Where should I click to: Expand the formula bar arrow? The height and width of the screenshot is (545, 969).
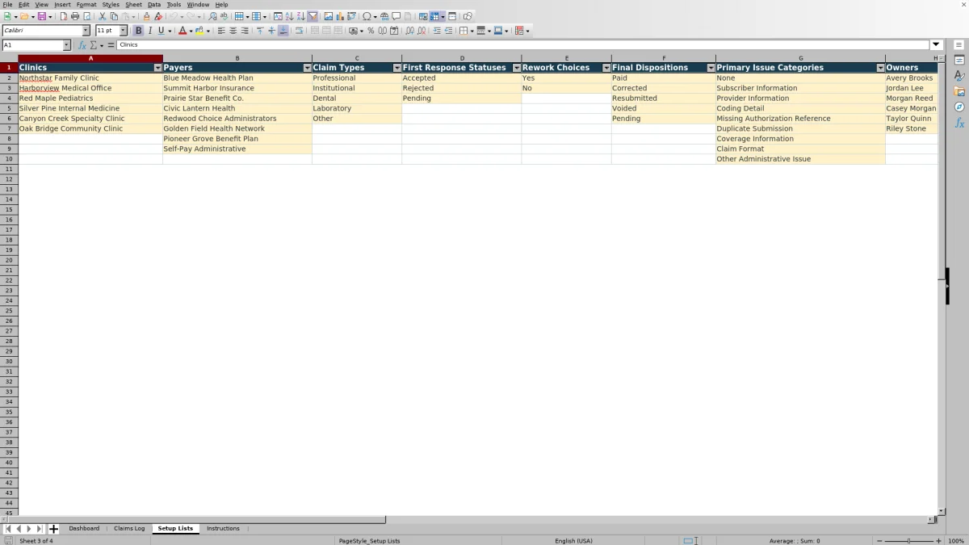point(936,45)
